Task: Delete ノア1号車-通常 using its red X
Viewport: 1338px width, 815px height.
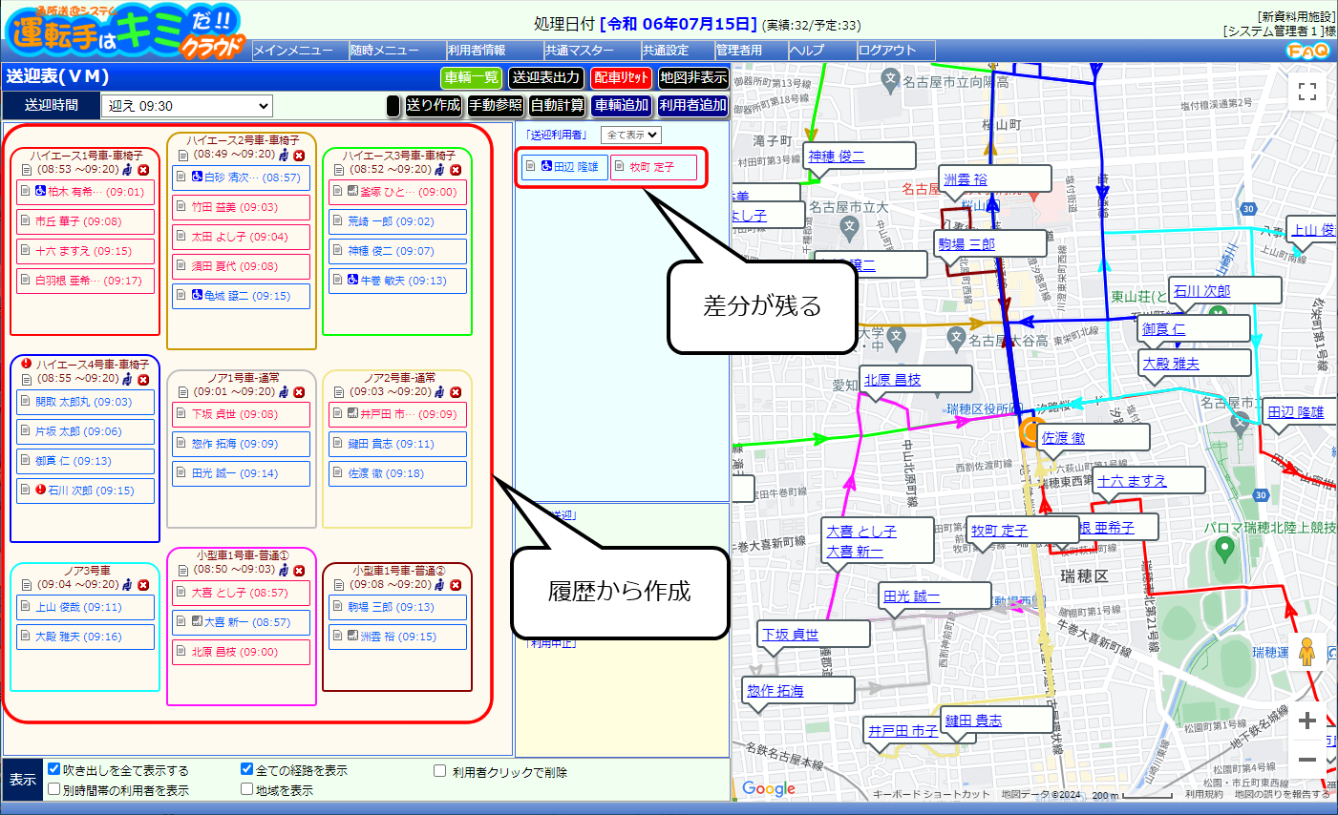Action: [x=299, y=392]
